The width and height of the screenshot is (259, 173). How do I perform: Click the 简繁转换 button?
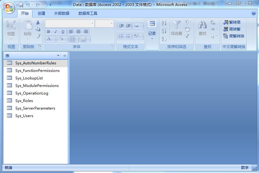coord(234,36)
